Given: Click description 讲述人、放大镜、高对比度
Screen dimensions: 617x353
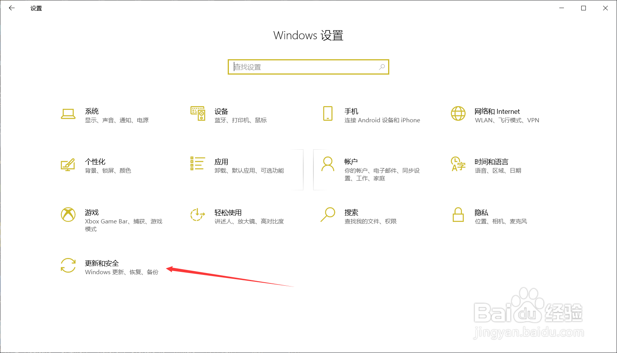Looking at the screenshot, I should pyautogui.click(x=249, y=221).
